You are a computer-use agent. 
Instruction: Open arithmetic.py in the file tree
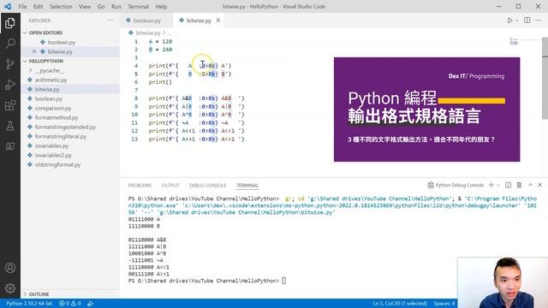pyautogui.click(x=51, y=80)
